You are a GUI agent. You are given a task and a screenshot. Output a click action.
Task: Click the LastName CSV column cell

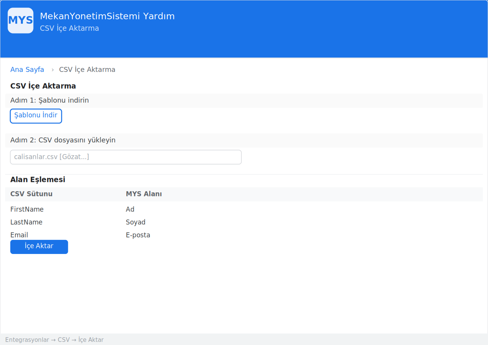(26, 222)
